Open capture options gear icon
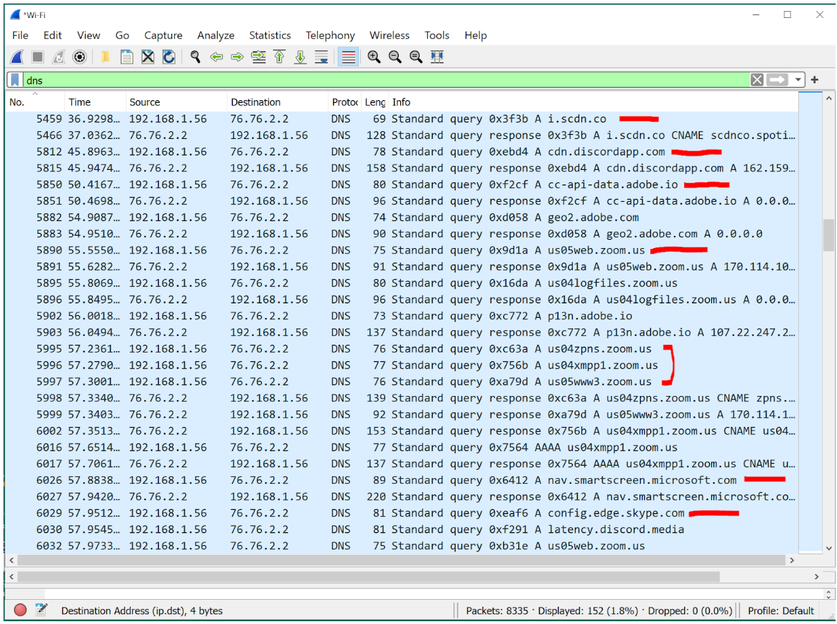This screenshot has height=624, width=837. 79,57
